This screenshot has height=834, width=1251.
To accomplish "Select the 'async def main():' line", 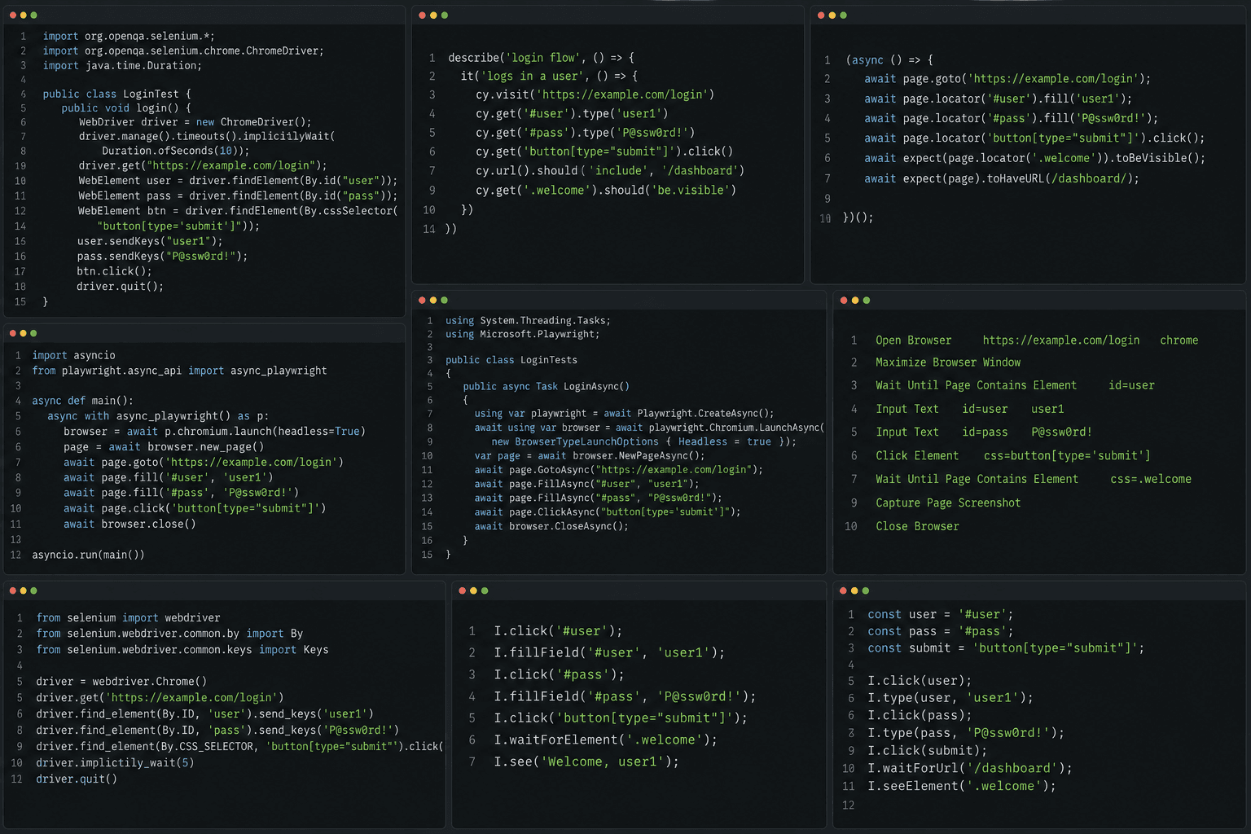I will [82, 401].
